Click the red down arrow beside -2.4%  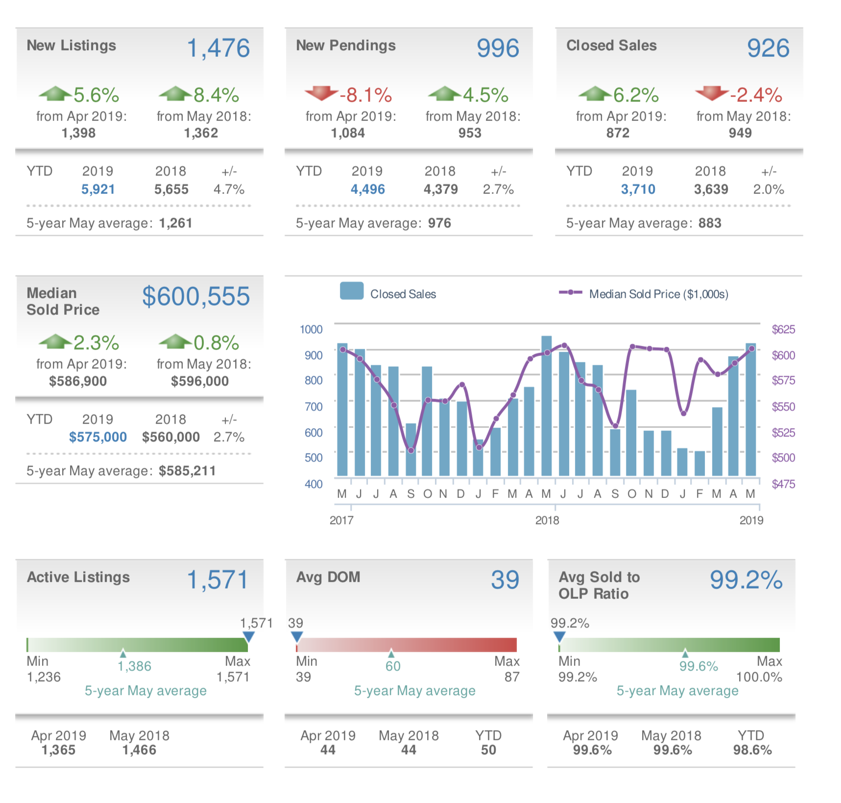point(712,93)
